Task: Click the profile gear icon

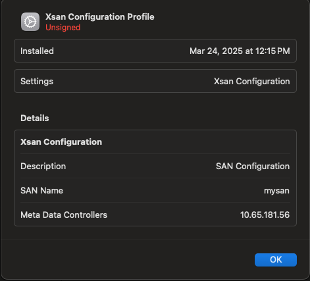Action: click(30, 22)
